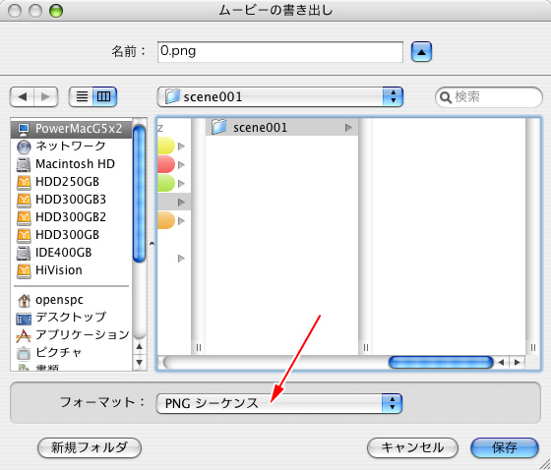This screenshot has width=551, height=470.
Task: Click the horizontal scrollbar thumb in browser
Action: (x=441, y=362)
